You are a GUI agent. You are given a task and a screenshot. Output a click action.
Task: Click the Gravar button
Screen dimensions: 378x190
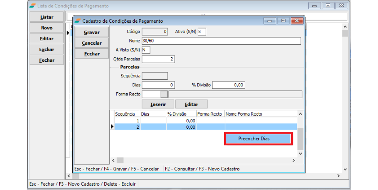[x=92, y=32]
